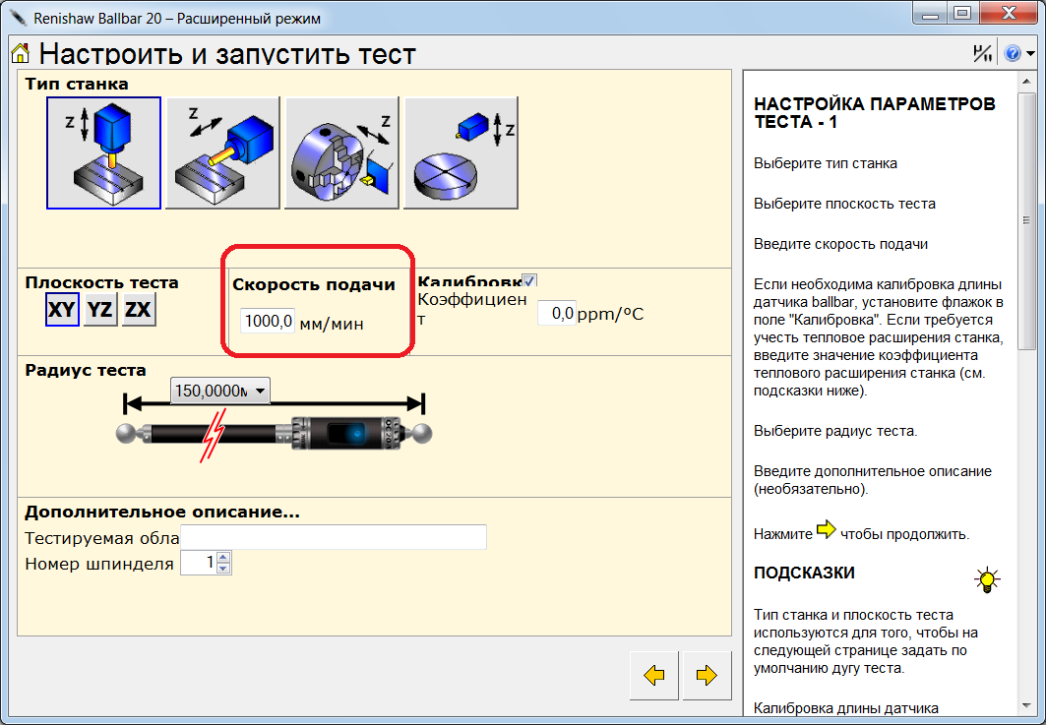This screenshot has width=1046, height=725.
Task: Continue with the yellow right arrow button
Action: (x=707, y=675)
